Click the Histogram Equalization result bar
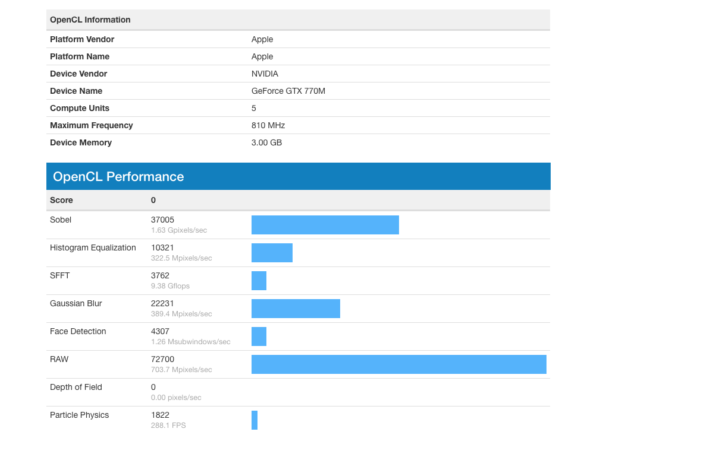Screen dimensions: 716x454 [272, 253]
